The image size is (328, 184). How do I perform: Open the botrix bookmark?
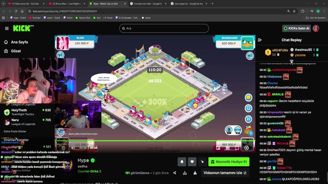pos(146,18)
